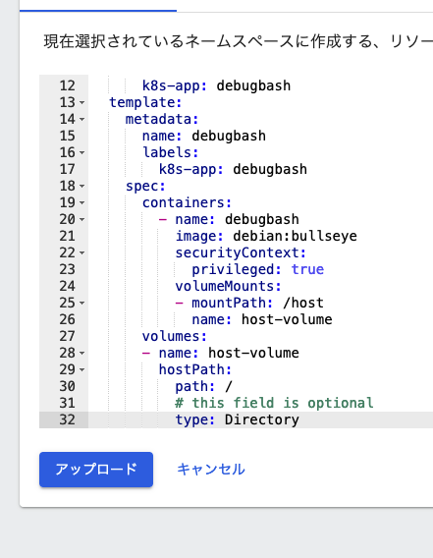Collapse the fold arrow on line 13
433x558 pixels.
click(82, 102)
